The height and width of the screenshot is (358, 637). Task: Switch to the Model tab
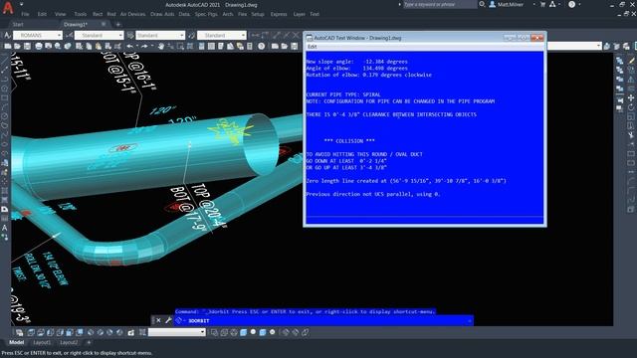click(17, 342)
